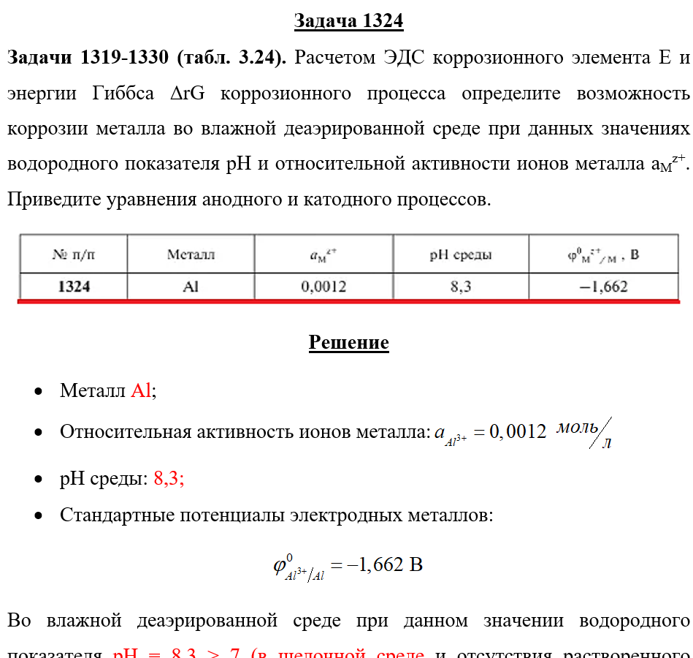Image resolution: width=693 pixels, height=658 pixels.
Task: Click the red pH value '8,3;' bullet
Action: [169, 478]
